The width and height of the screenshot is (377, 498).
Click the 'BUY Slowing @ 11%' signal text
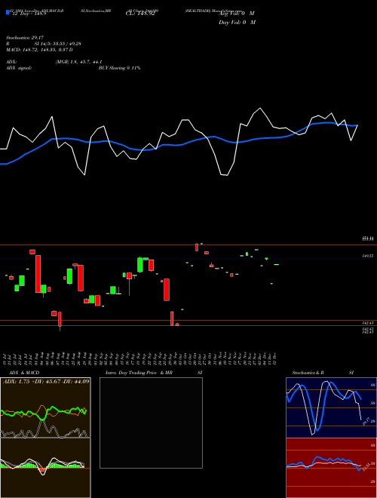(x=119, y=68)
